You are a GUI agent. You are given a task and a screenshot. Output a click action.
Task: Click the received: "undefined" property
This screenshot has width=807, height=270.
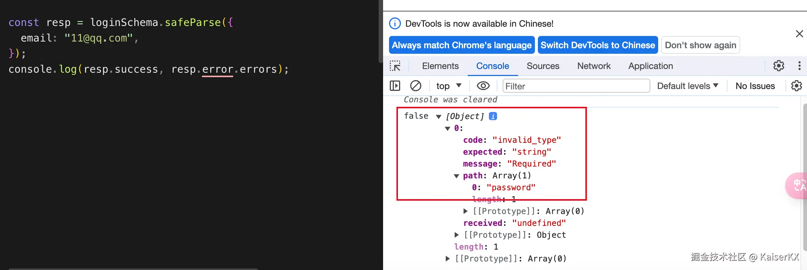click(514, 223)
